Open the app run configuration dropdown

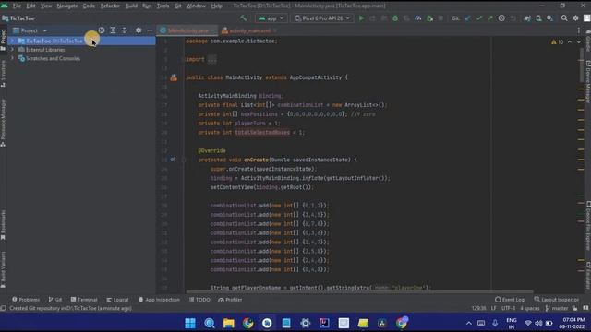pyautogui.click(x=271, y=18)
